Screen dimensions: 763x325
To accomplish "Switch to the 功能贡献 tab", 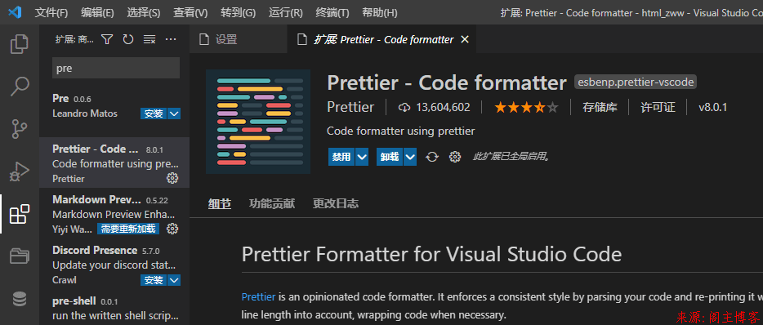I will pyautogui.click(x=271, y=204).
